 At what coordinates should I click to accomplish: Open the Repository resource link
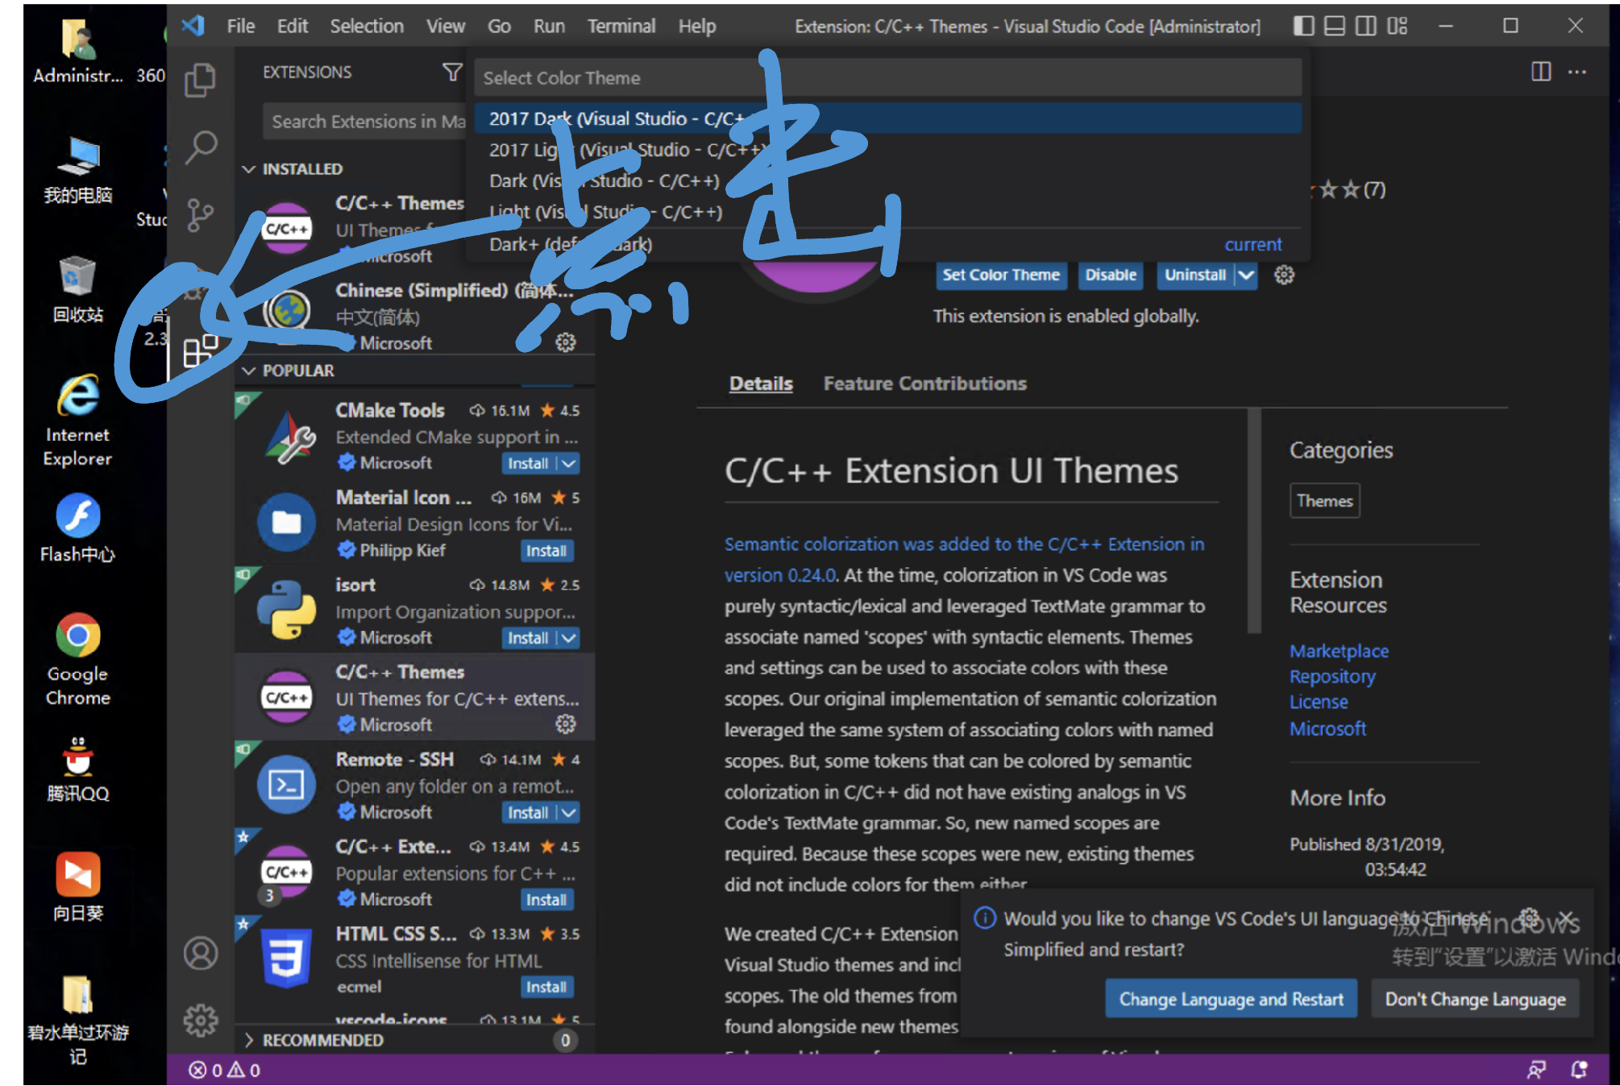coord(1332,677)
